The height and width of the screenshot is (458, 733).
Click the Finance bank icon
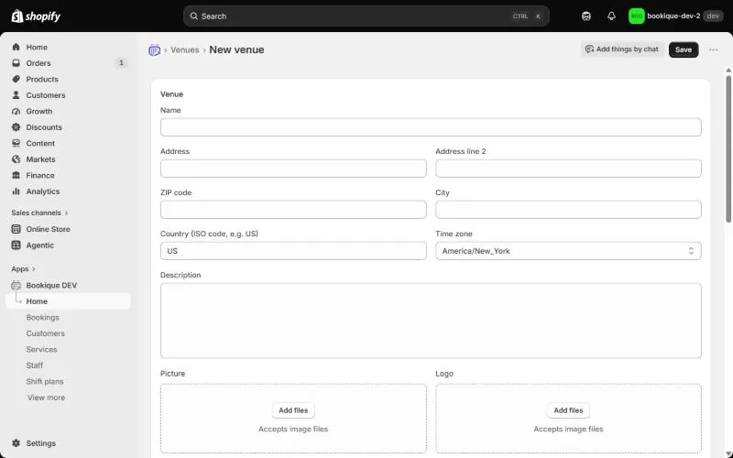(16, 175)
